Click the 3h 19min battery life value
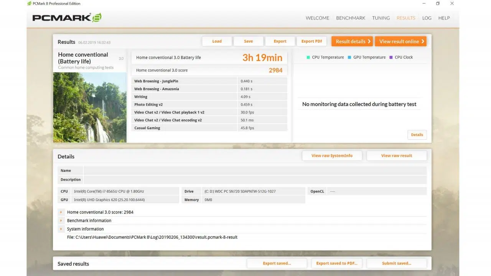 [262, 58]
